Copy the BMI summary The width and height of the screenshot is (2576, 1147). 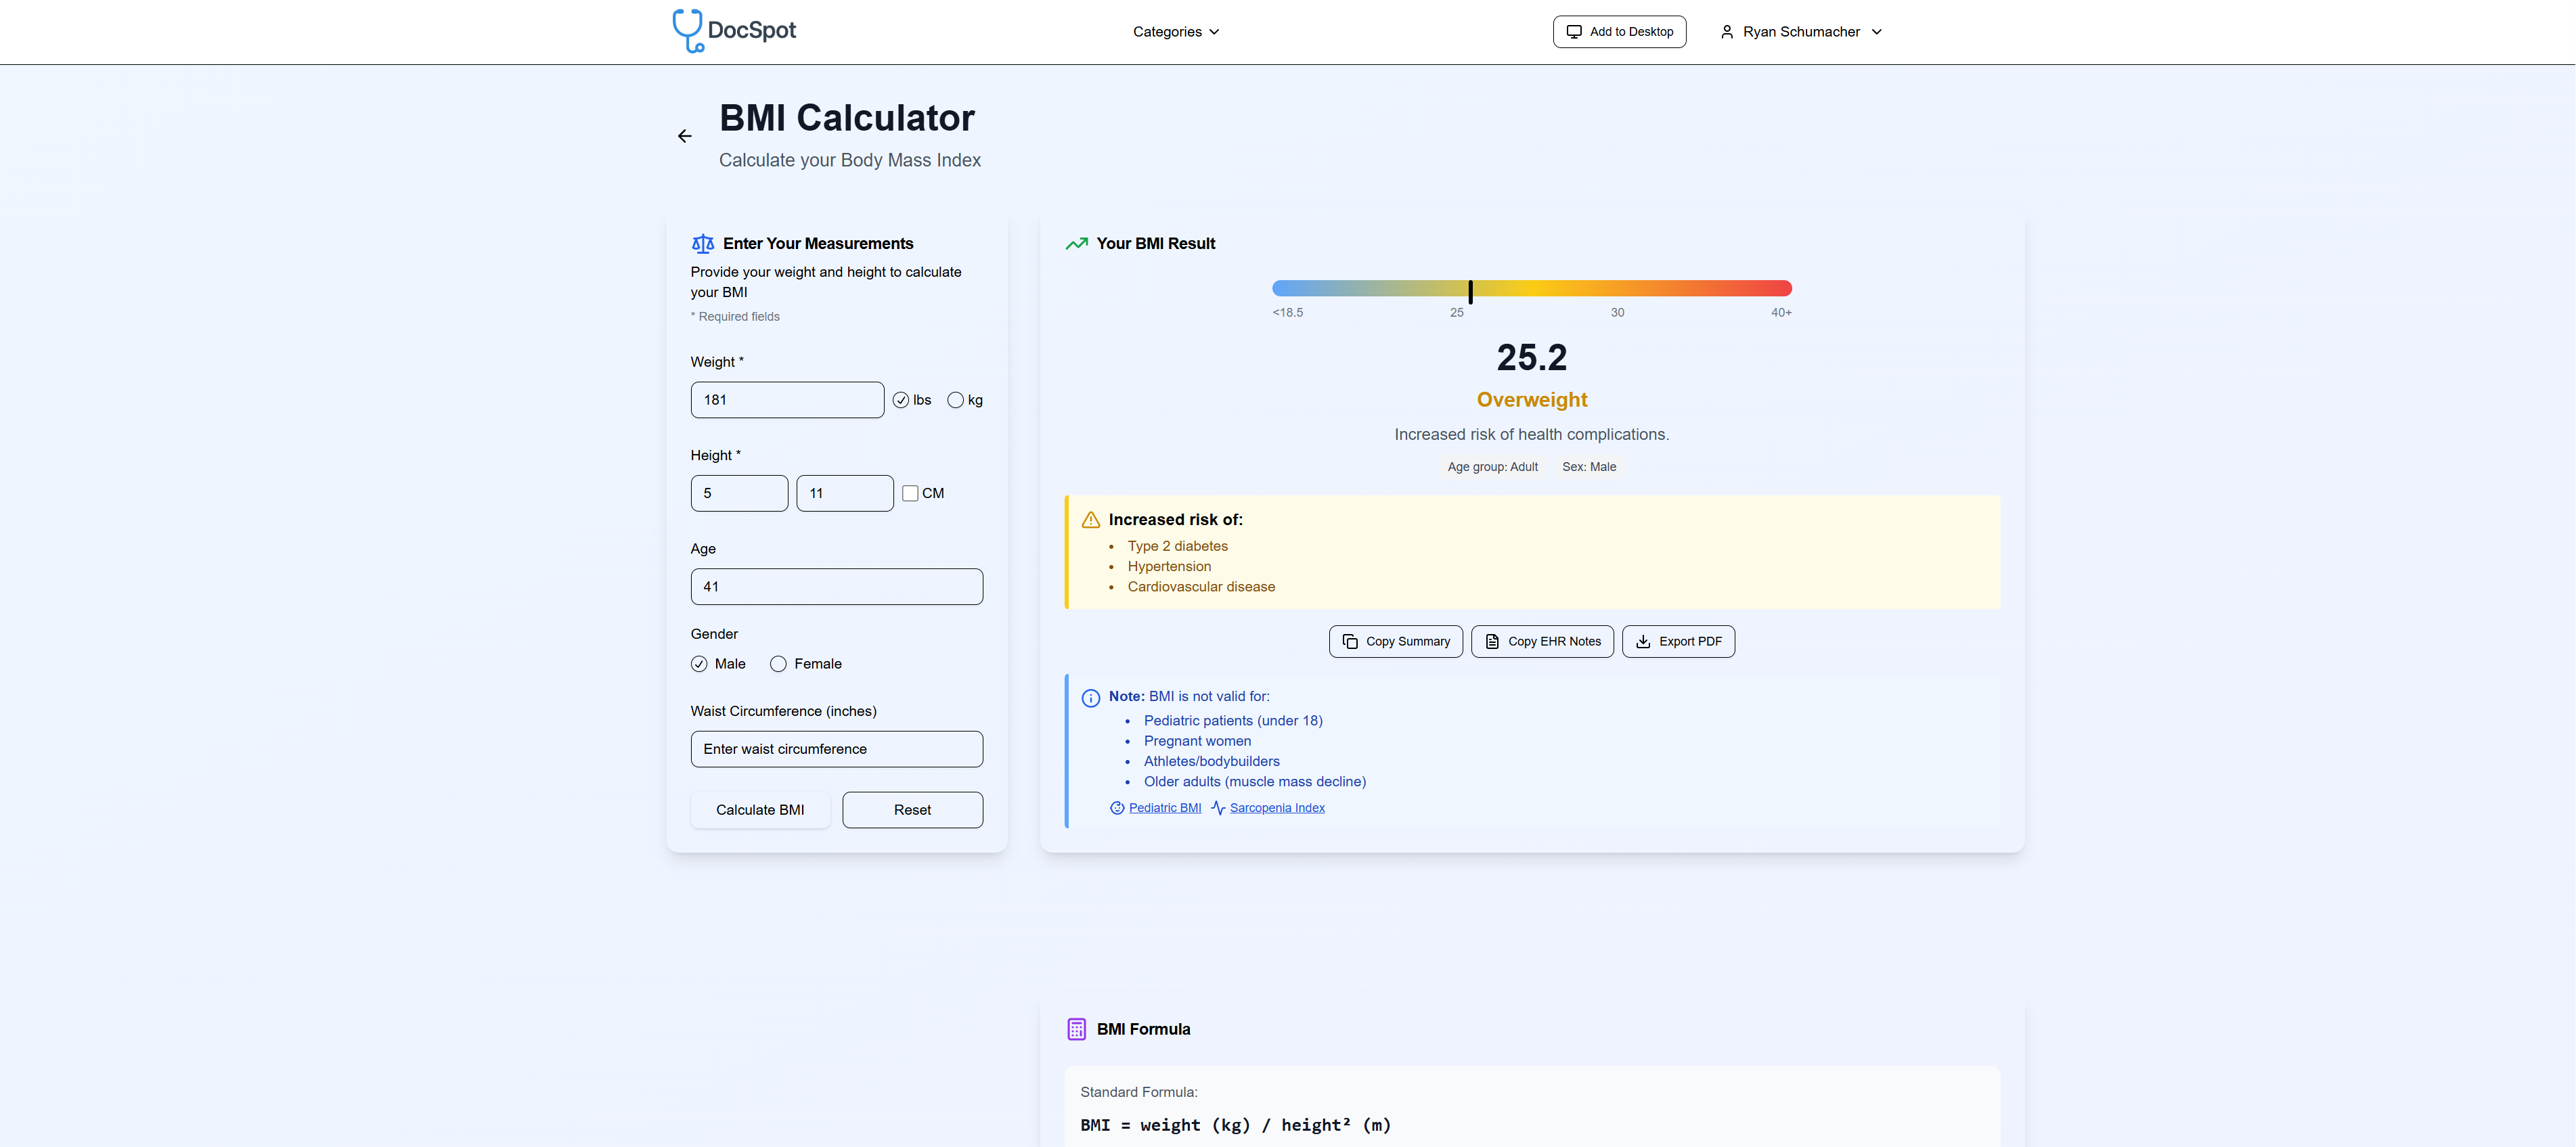1396,642
